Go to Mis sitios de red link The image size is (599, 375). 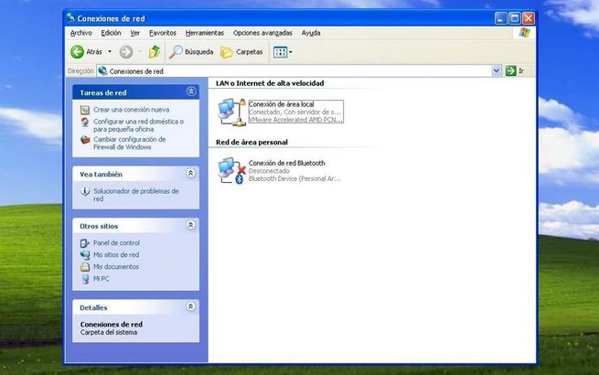pyautogui.click(x=116, y=255)
